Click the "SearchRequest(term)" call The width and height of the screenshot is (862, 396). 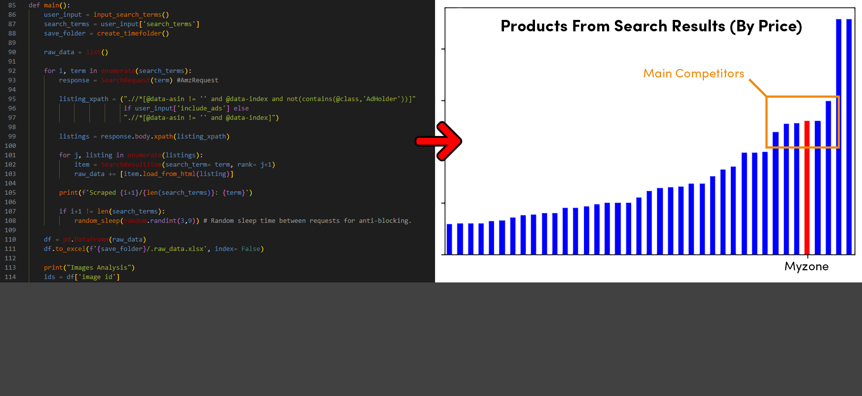137,80
